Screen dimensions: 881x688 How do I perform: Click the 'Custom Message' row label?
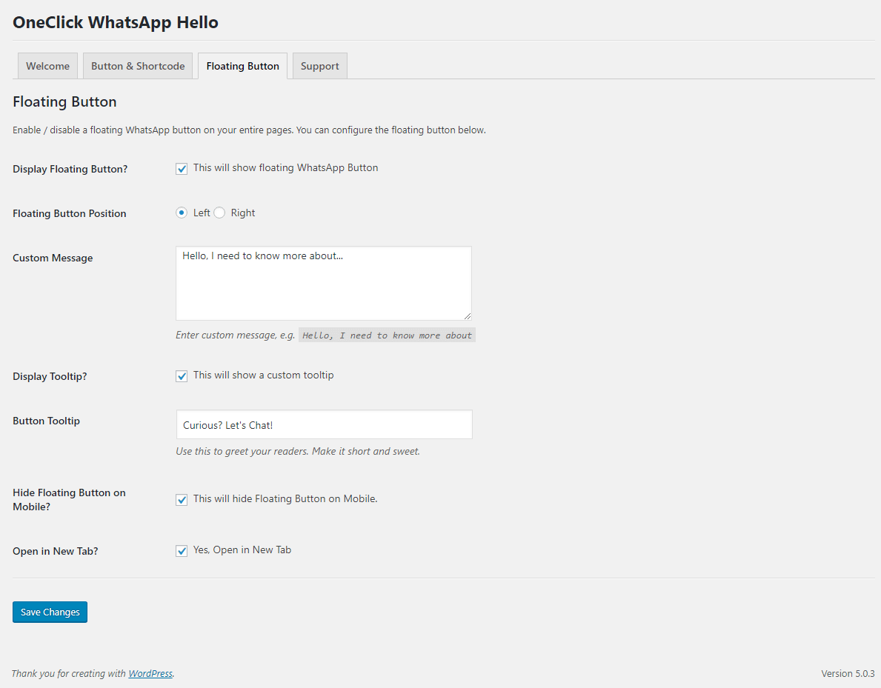pos(53,258)
